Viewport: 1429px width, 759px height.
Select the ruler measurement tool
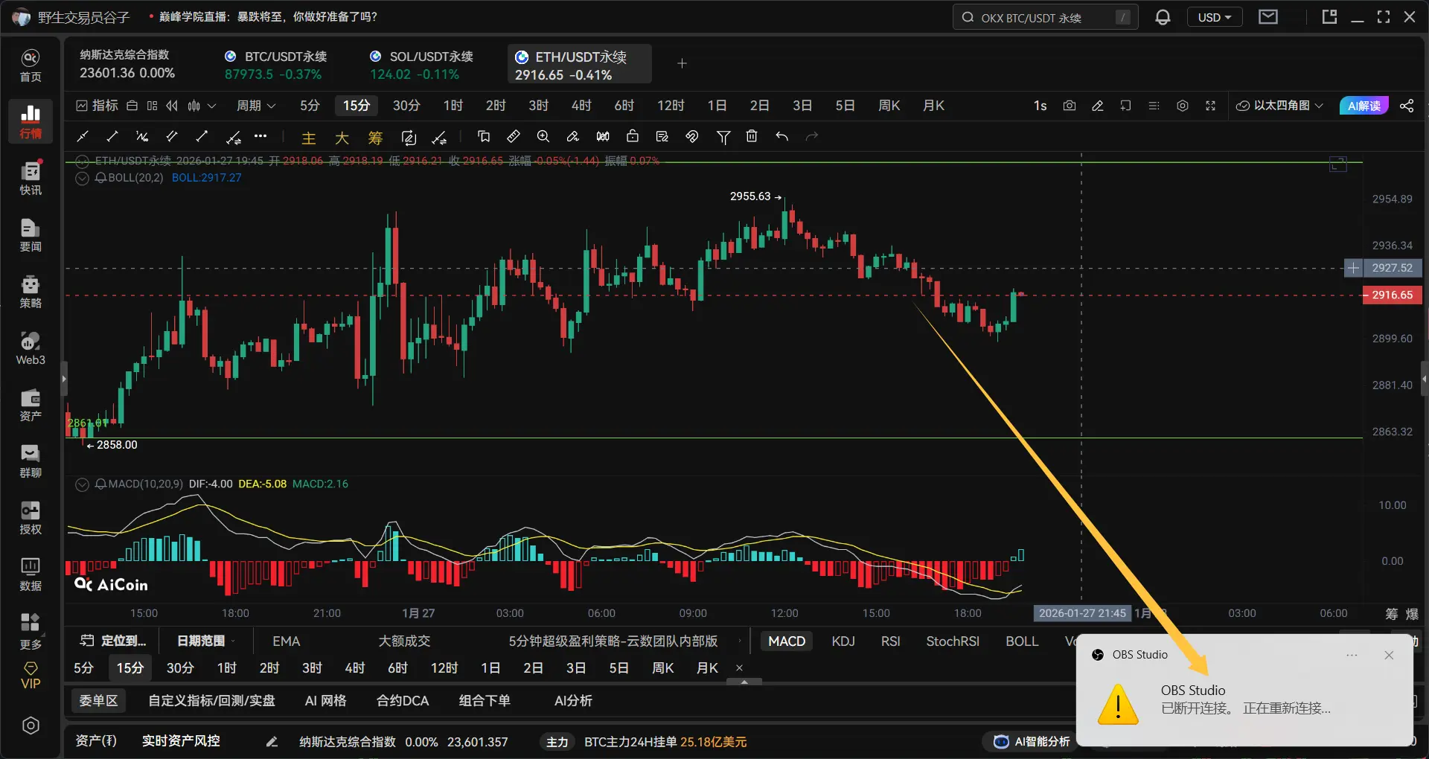click(514, 136)
